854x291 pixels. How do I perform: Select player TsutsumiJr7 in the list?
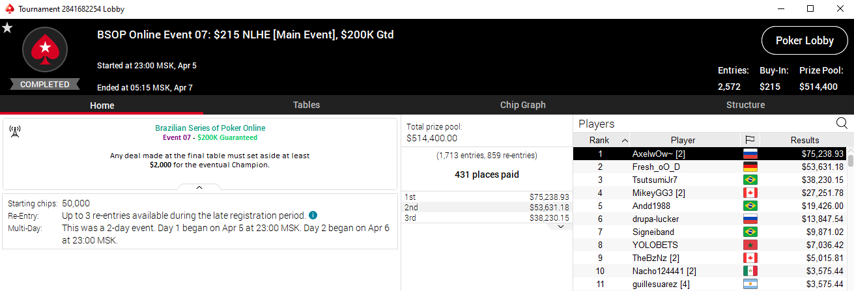click(655, 180)
